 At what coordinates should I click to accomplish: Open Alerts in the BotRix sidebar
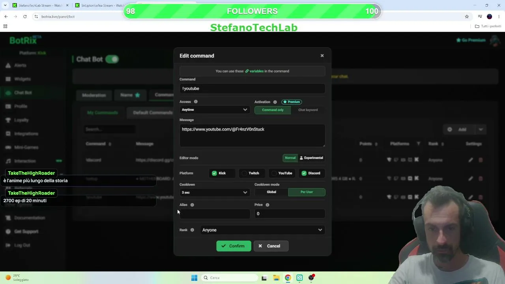pos(20,65)
